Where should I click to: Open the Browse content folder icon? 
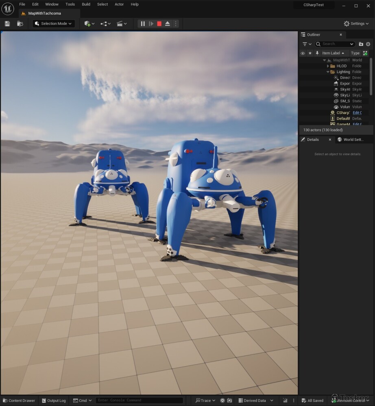point(20,24)
